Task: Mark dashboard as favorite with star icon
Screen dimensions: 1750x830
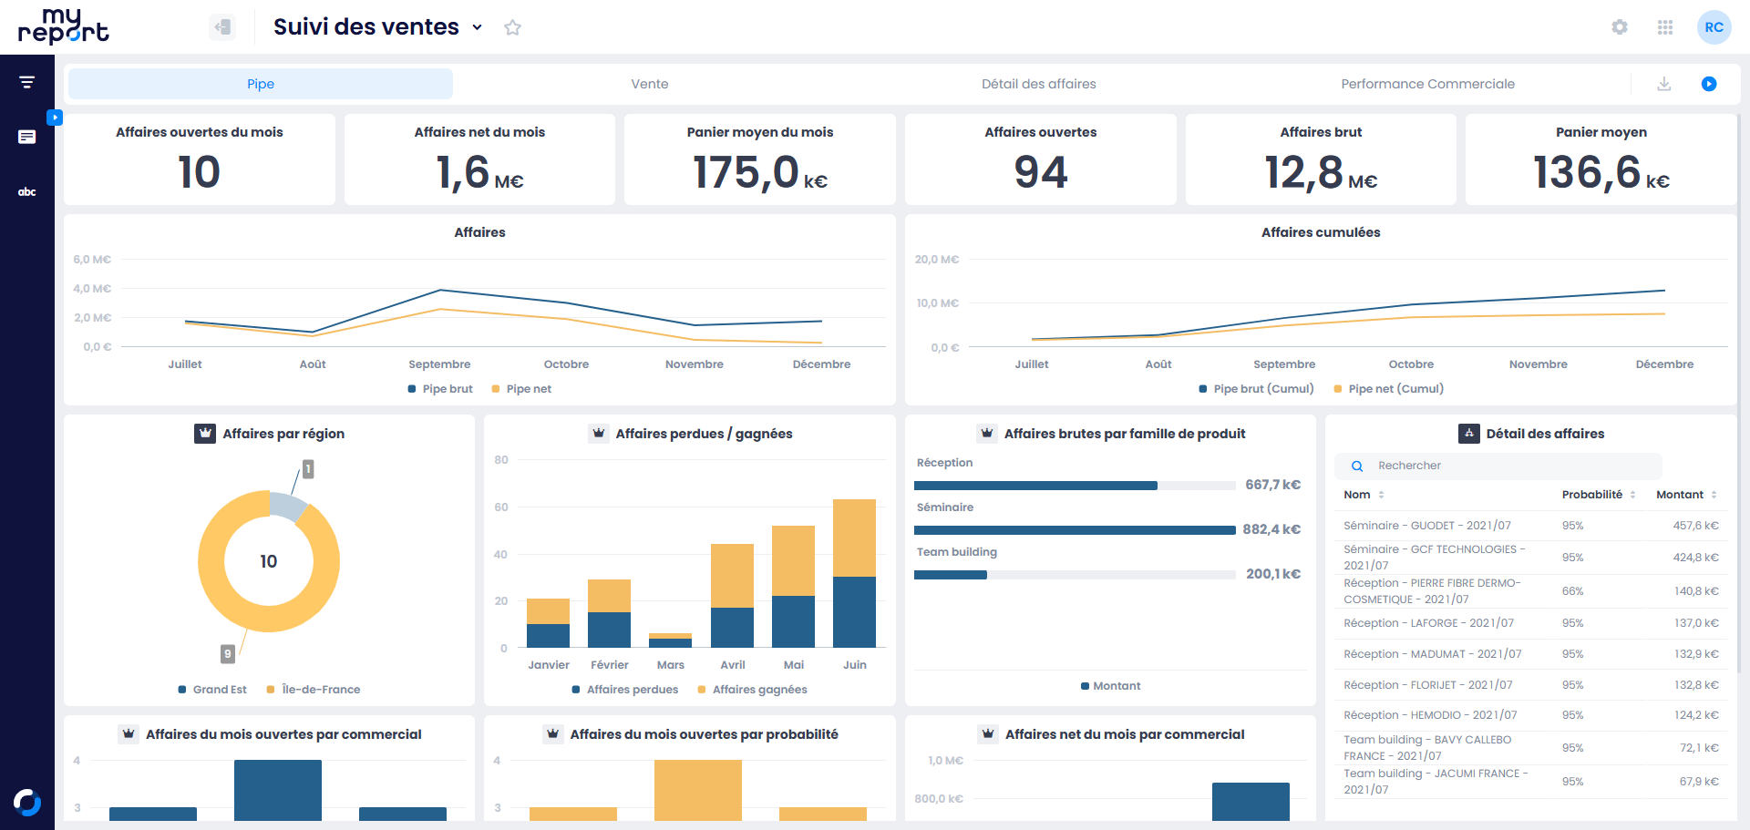Action: click(512, 27)
